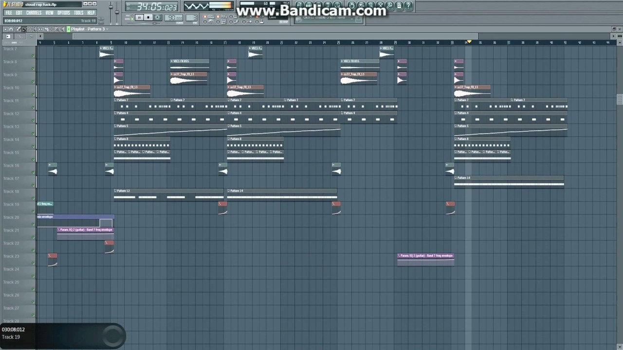Select the Slip tool in playlist toolbar
The image size is (623, 350).
(x=40, y=29)
